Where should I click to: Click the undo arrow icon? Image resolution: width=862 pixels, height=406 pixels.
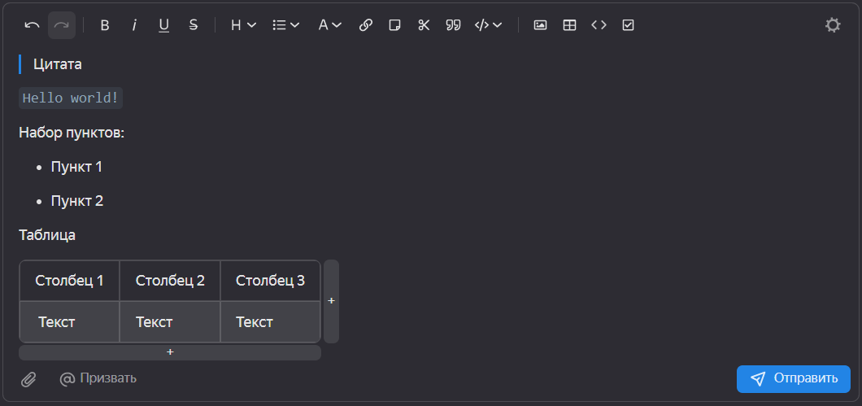(x=32, y=25)
